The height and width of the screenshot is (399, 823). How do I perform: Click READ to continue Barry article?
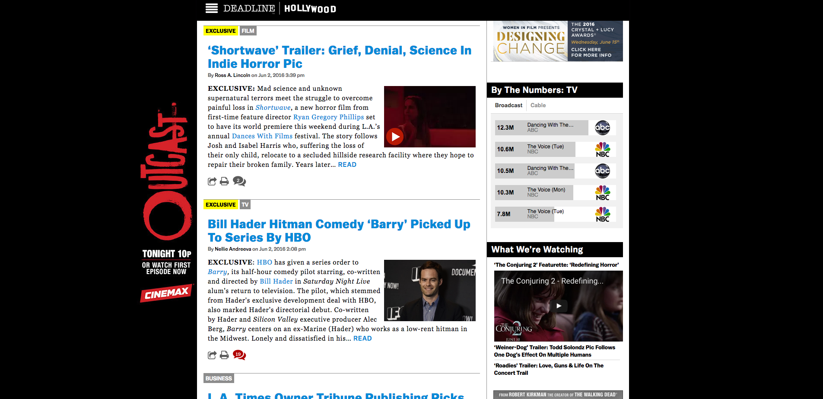362,338
